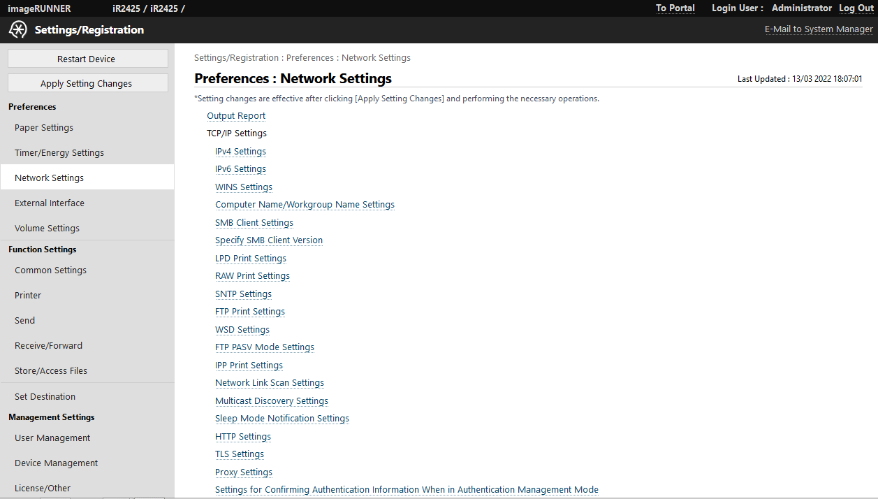
Task: Click E-Mail to System Manager link
Action: pos(819,29)
